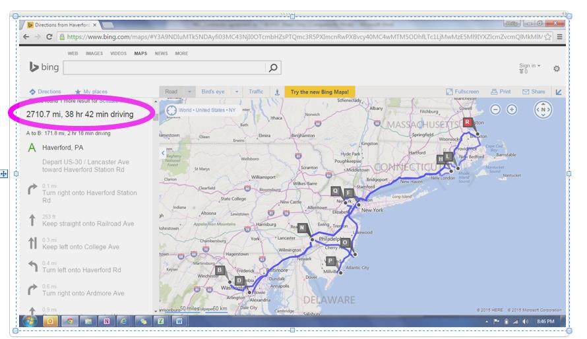Click the Bing search magnifier icon
The height and width of the screenshot is (339, 587).
coord(273,68)
